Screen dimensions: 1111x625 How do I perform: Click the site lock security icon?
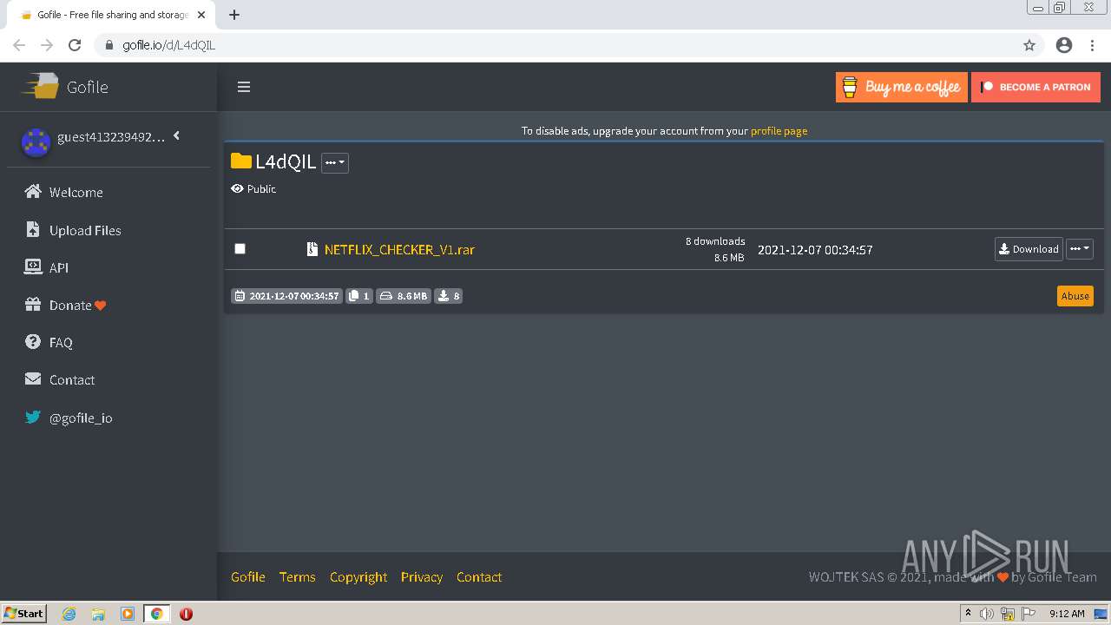108,45
